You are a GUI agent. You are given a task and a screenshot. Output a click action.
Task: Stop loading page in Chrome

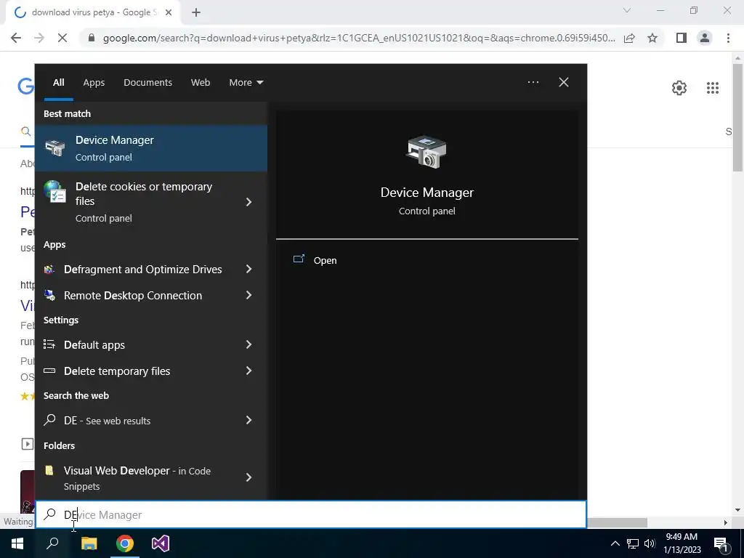(x=62, y=38)
